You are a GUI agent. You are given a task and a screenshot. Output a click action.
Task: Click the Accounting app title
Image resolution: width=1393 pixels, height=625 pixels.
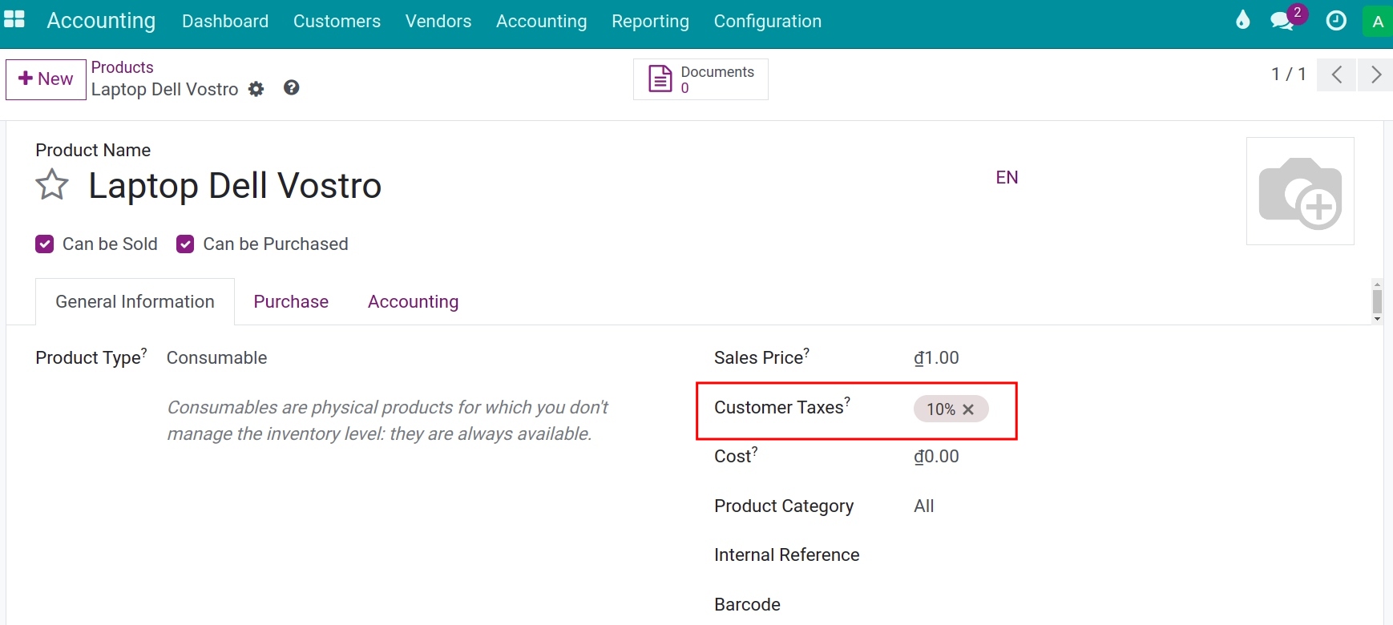101,21
